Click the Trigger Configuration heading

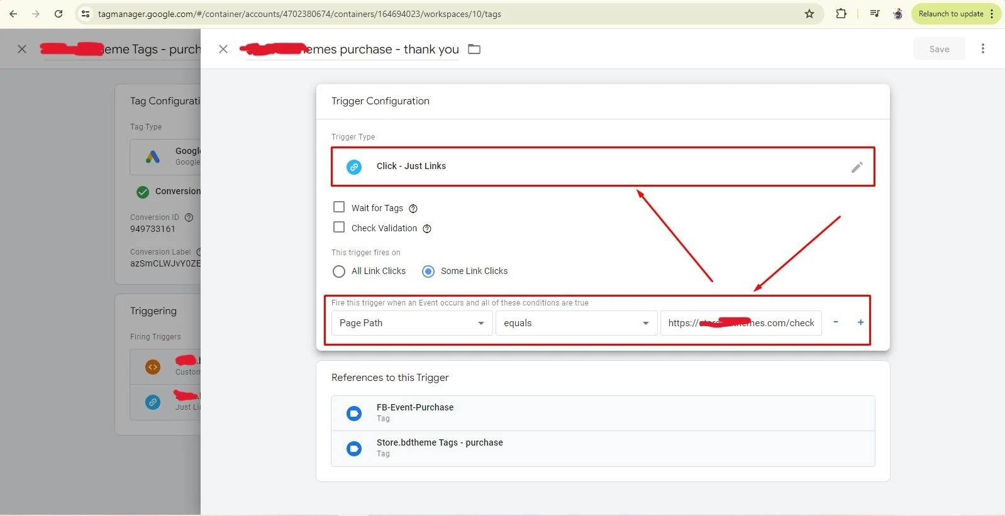[380, 101]
